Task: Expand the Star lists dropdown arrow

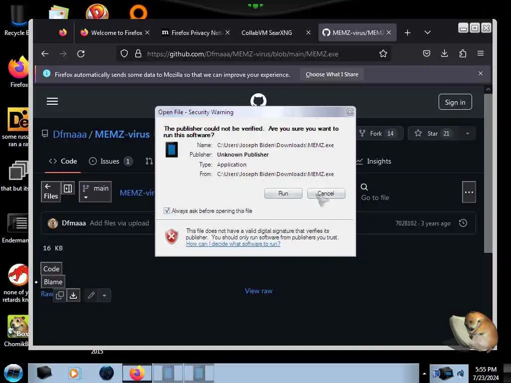Action: coord(467,133)
